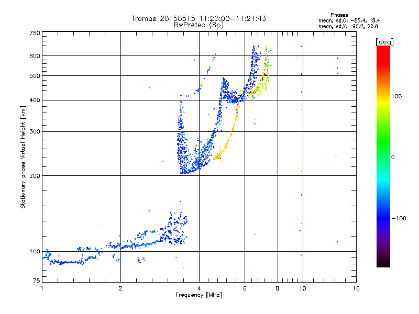Image resolution: width=419 pixels, height=314 pixels.
Task: Click the y-axis tick label '300'
Action: point(35,132)
